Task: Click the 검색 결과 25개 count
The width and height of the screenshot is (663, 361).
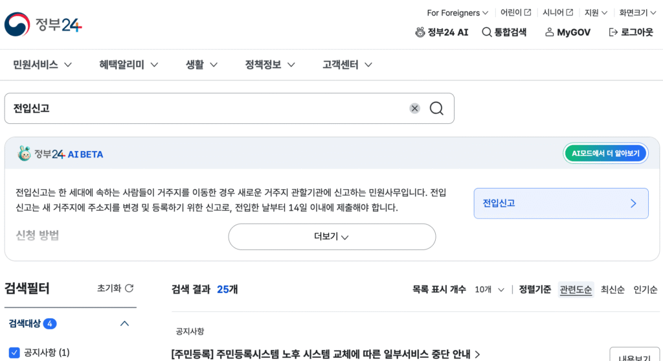Action: (x=227, y=290)
